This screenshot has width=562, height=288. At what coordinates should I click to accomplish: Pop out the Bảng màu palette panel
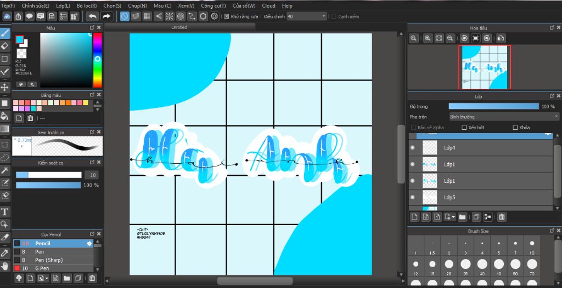[92, 95]
